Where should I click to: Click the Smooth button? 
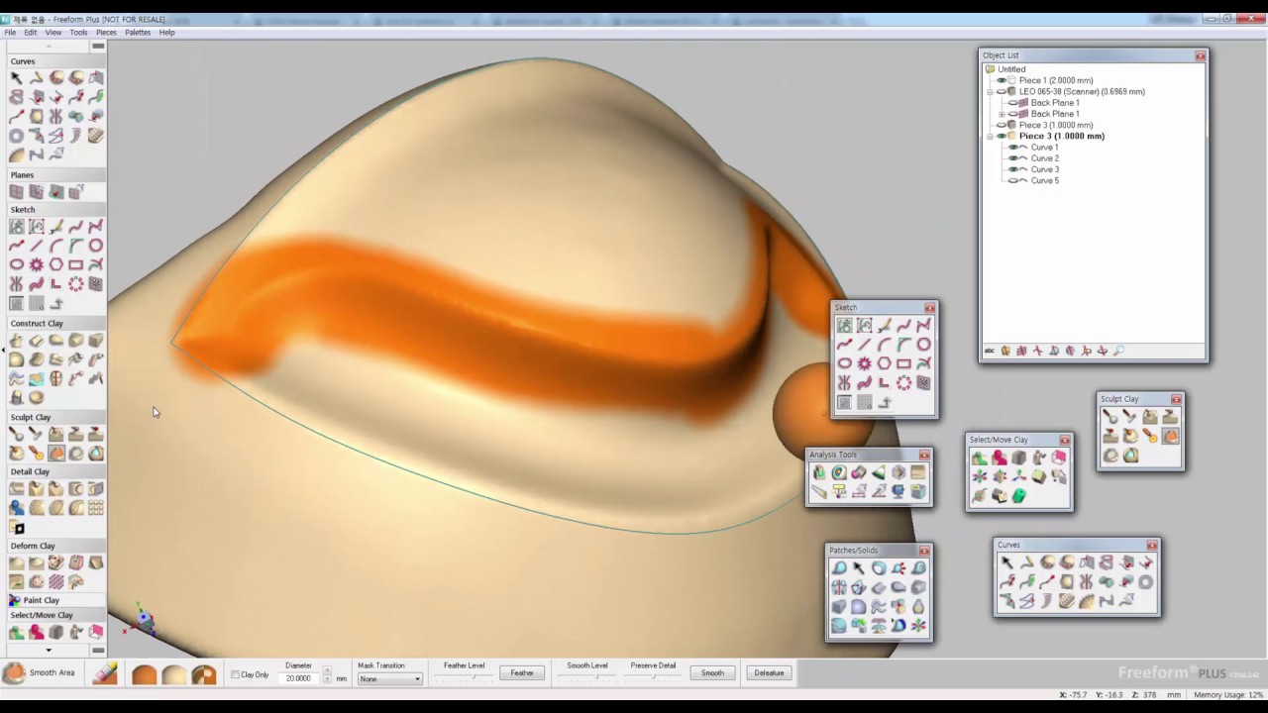point(712,673)
